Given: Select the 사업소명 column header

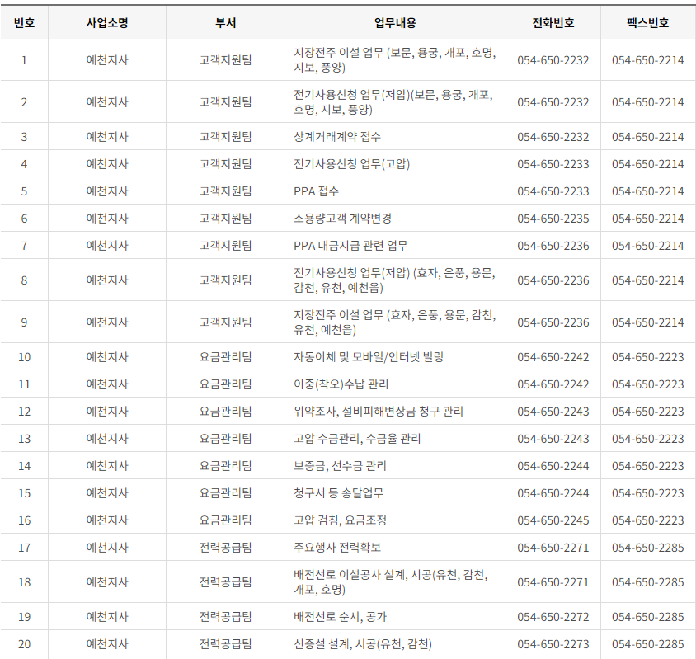Looking at the screenshot, I should point(110,23).
